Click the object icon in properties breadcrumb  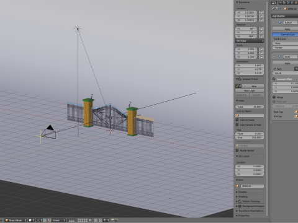286,9
